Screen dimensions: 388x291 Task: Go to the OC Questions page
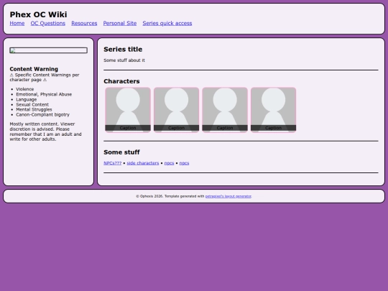tap(48, 23)
